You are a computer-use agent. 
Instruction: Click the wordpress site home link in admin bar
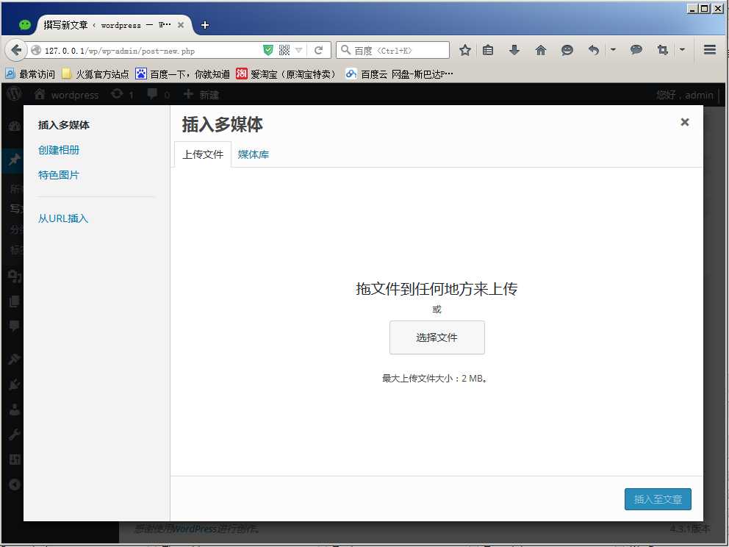(66, 95)
